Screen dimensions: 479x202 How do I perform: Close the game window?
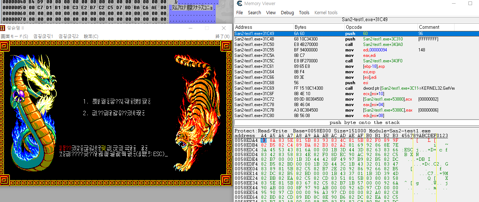[223, 28]
